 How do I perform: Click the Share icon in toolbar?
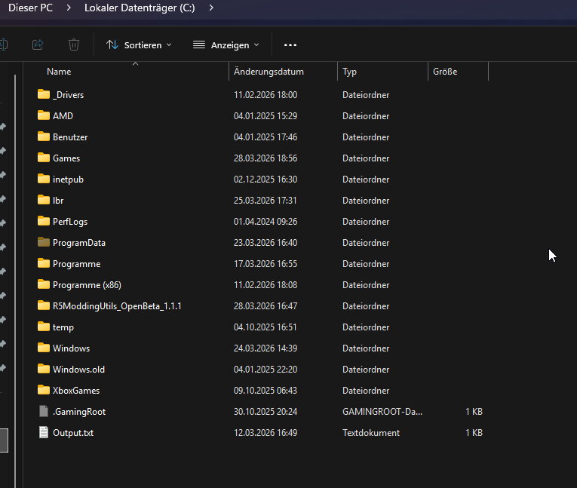pyautogui.click(x=38, y=45)
